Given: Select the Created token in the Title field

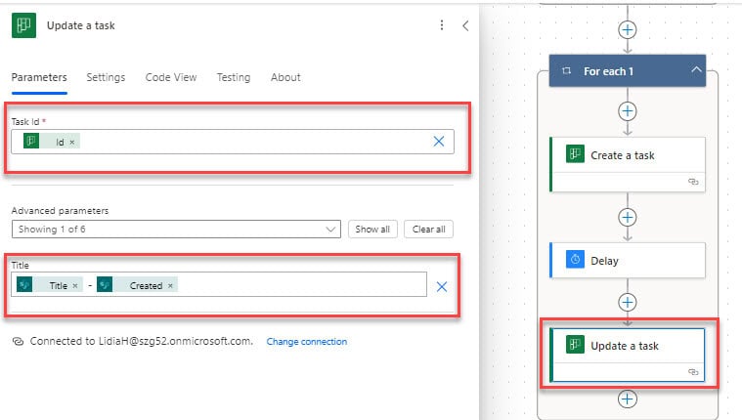Looking at the screenshot, I should point(137,285).
